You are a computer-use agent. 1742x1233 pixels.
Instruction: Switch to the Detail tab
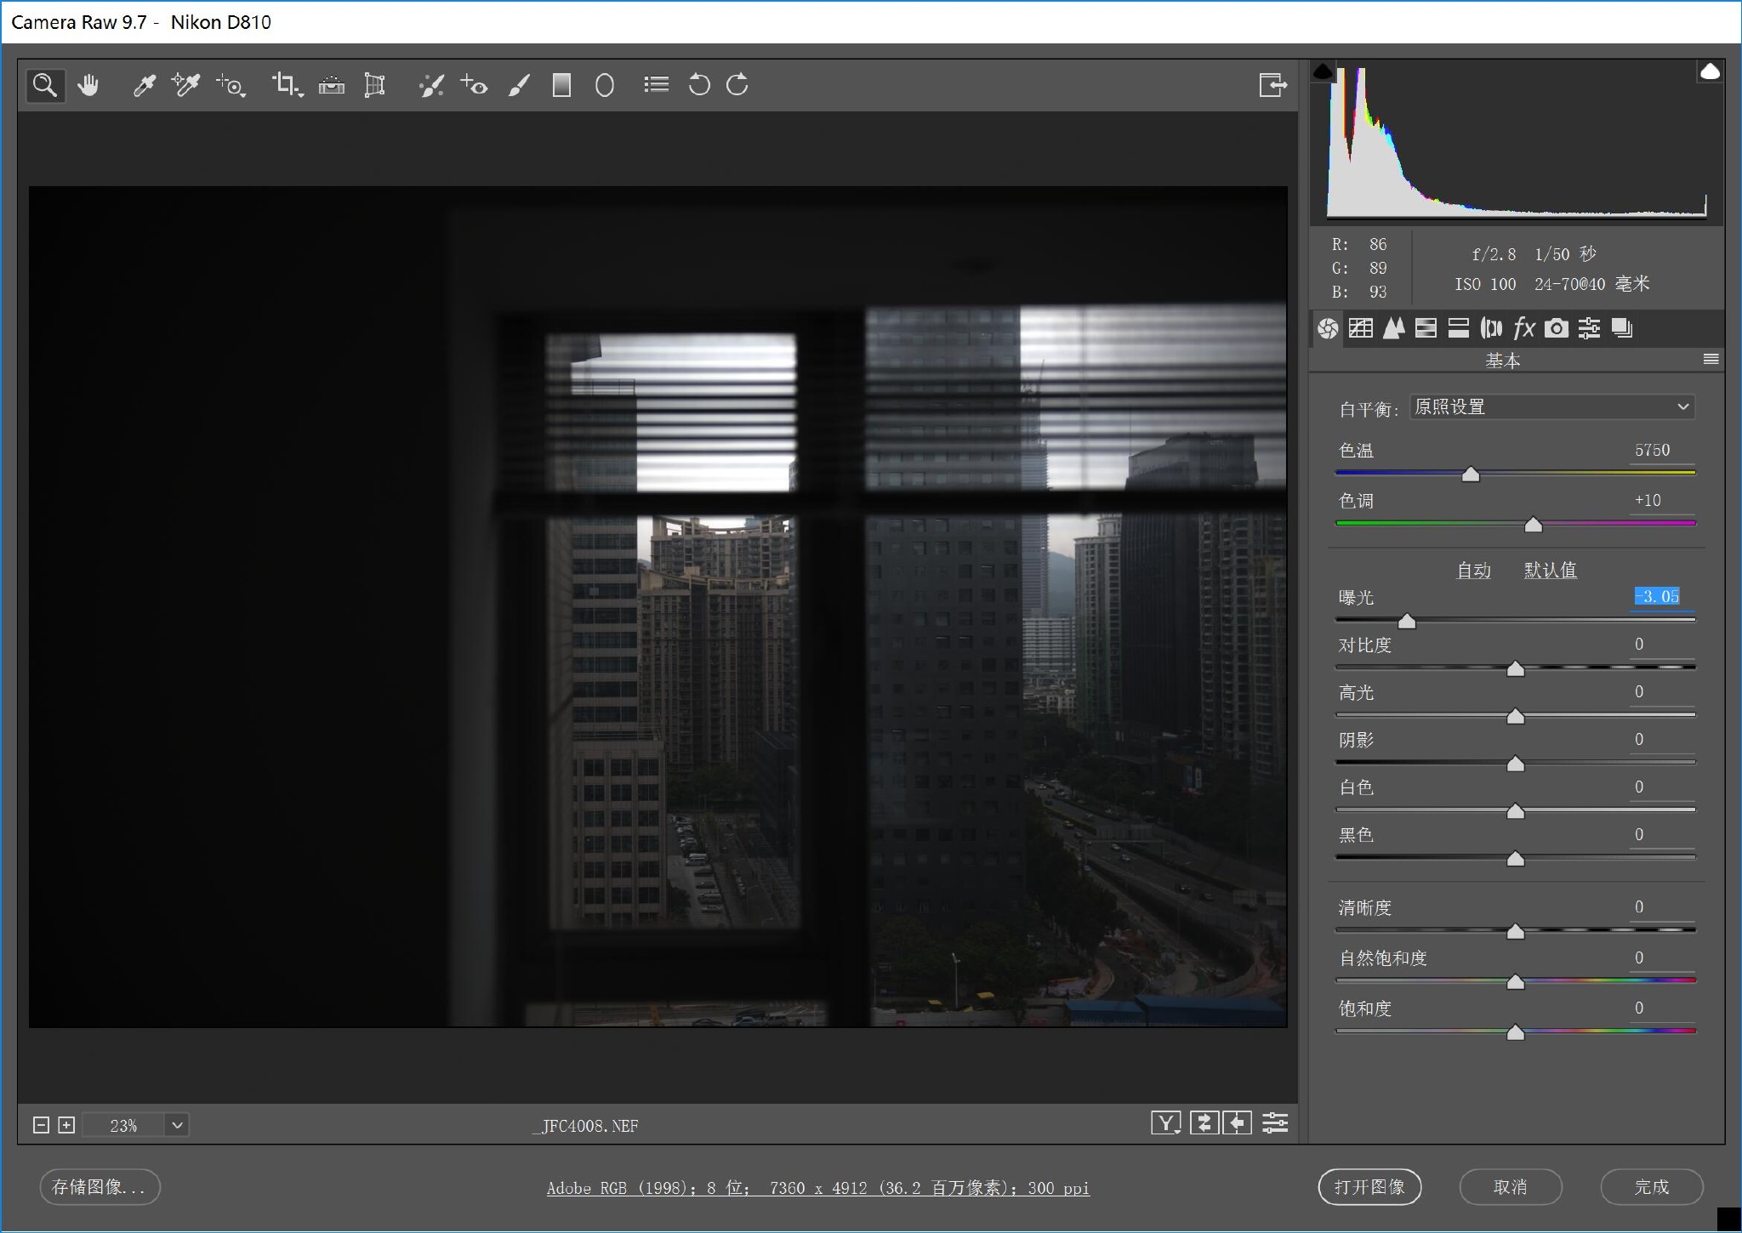click(x=1393, y=328)
